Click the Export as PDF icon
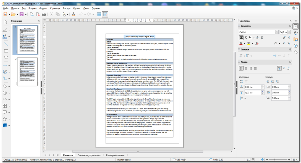The image size is (301, 163). (x=37, y=14)
